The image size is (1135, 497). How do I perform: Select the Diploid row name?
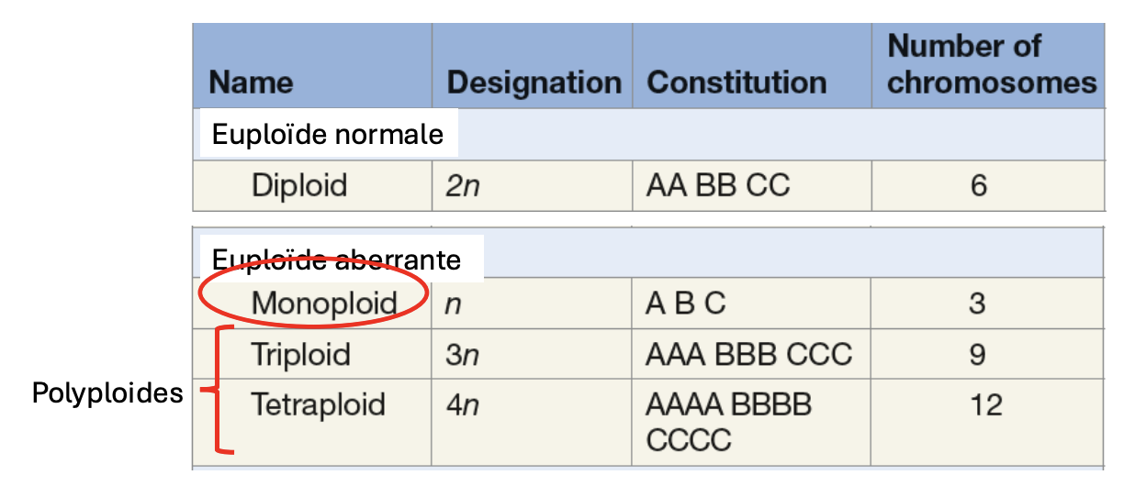299,185
